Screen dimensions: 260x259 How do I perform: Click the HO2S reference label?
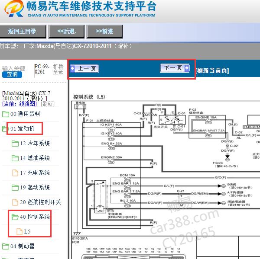(218, 163)
